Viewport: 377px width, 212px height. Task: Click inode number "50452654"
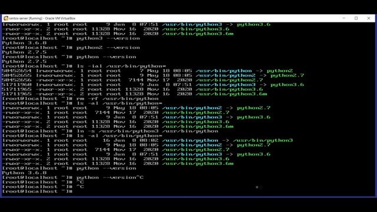(16, 71)
